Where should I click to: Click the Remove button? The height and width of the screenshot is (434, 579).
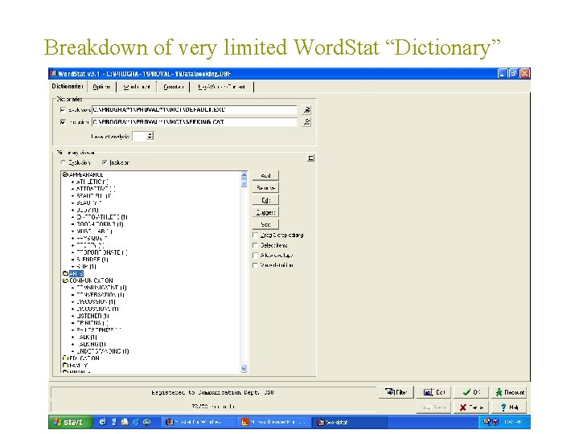[x=265, y=188]
